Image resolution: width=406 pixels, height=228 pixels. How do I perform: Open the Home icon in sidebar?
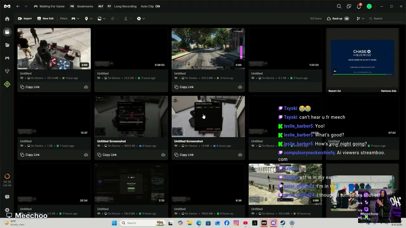coord(7,19)
